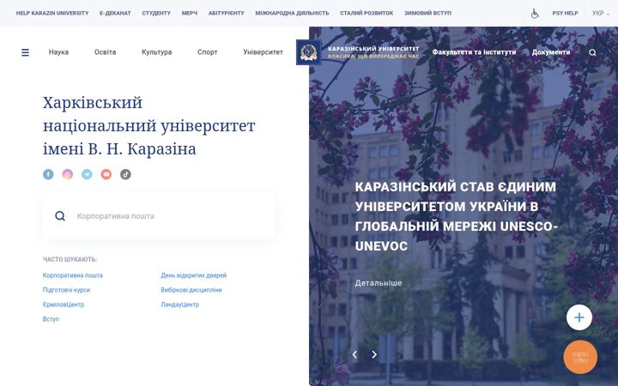Open the Е-ДЕКАНАТ link
Screen dimensions: 618x386
[115, 13]
